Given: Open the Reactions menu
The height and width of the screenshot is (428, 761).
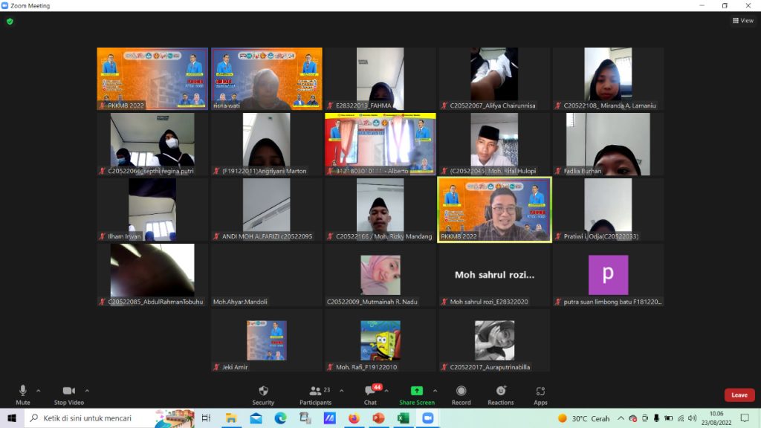Looking at the screenshot, I should [500, 392].
